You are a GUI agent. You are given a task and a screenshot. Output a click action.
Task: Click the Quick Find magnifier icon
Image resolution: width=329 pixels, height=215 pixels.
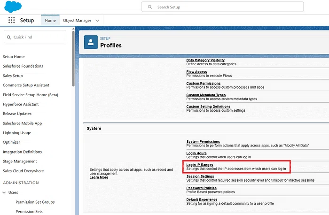tap(9, 37)
